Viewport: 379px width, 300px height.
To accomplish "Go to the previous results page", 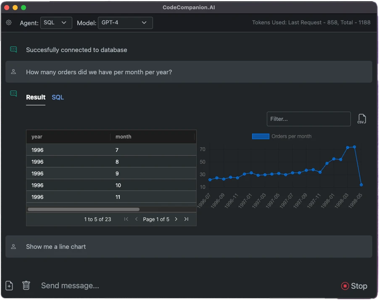I will pyautogui.click(x=136, y=219).
